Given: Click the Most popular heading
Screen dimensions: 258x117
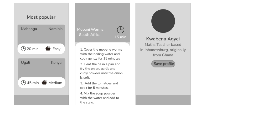Looking at the screenshot, I should click(41, 17).
